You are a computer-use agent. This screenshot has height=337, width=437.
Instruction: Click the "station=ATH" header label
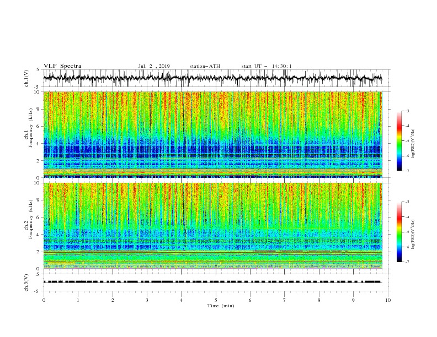coord(205,66)
